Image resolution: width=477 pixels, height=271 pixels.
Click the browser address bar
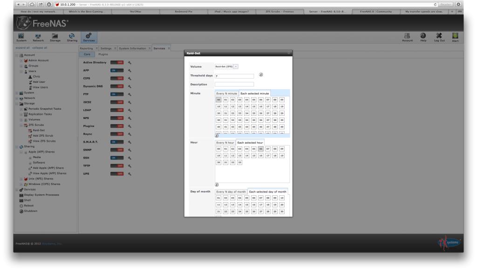point(243,5)
